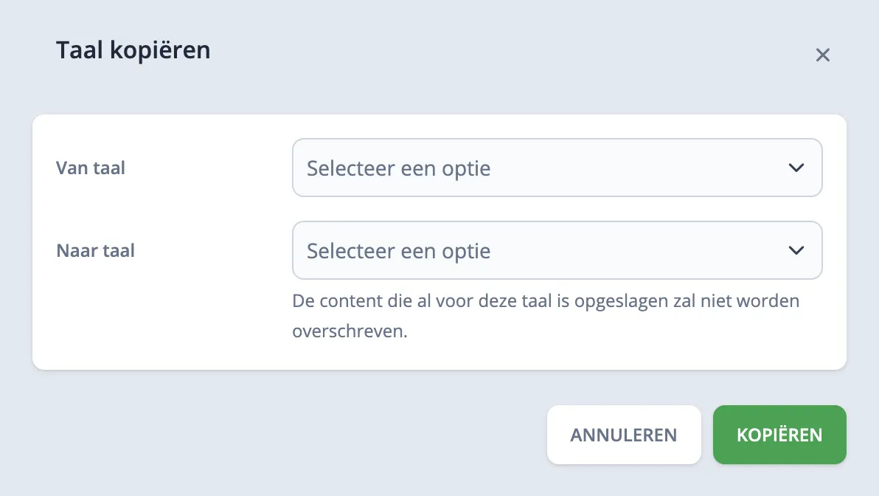879x496 pixels.
Task: Click the Van taal label
Action: click(x=90, y=168)
